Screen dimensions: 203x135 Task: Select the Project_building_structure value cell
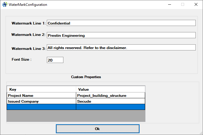(x=110, y=95)
